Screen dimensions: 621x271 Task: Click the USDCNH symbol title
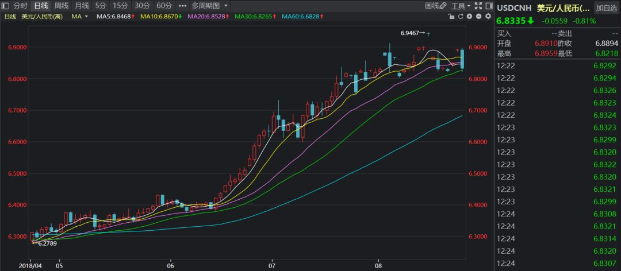pos(514,7)
